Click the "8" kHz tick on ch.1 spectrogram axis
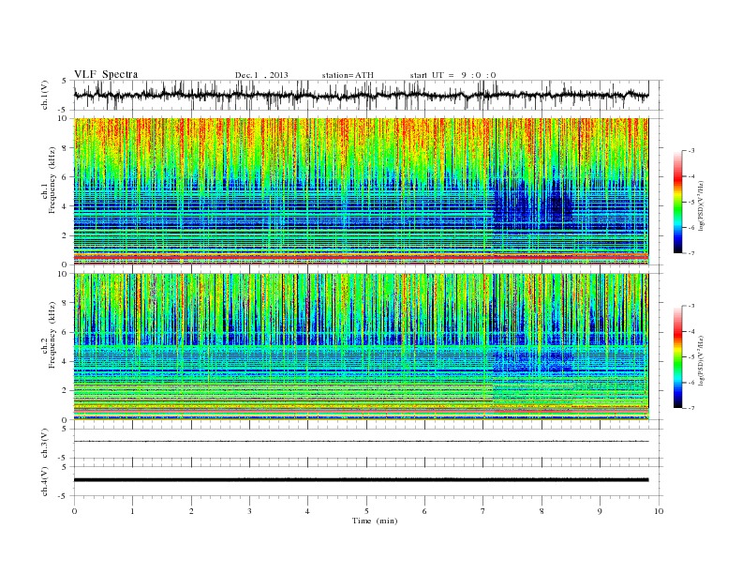The image size is (742, 574). (x=66, y=148)
